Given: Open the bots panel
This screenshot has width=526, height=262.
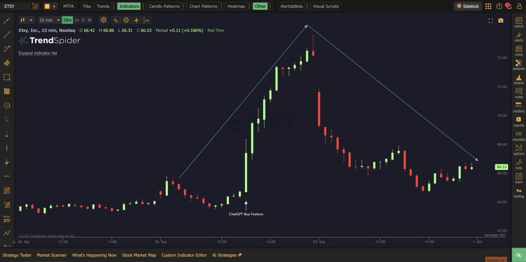Looking at the screenshot, I should (519, 164).
